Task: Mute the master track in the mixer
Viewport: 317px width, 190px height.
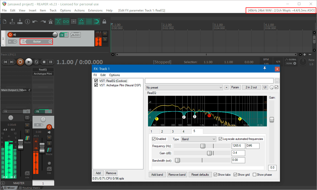Action: (27, 125)
